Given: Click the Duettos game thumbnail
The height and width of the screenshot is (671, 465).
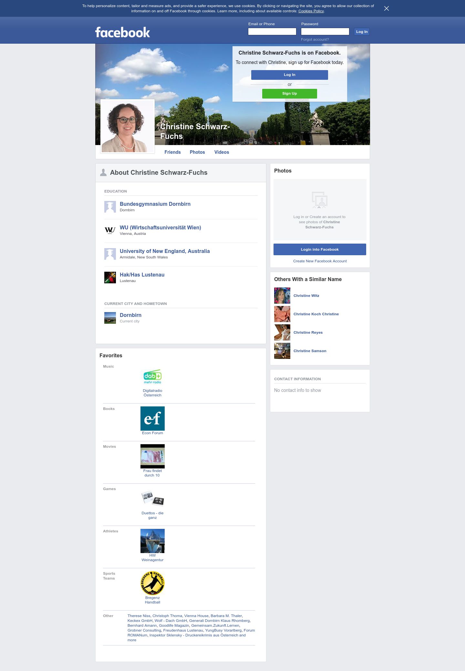Looking at the screenshot, I should [152, 498].
